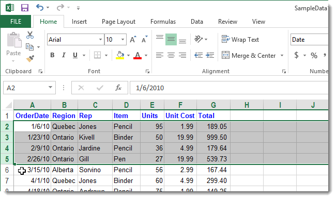Toggle Wrap Text
Image resolution: width=336 pixels, height=199 pixels.
point(240,40)
